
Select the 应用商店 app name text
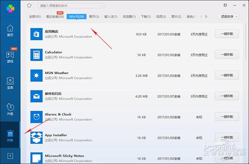click(51, 31)
